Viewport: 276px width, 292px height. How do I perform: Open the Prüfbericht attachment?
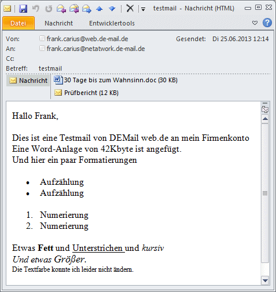tap(86, 93)
